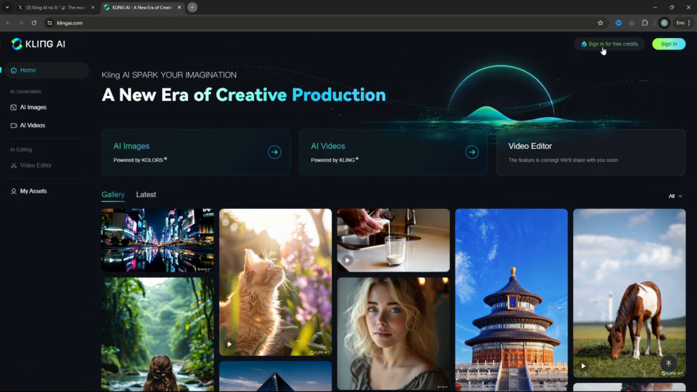Click the green Sign In button

[668, 44]
